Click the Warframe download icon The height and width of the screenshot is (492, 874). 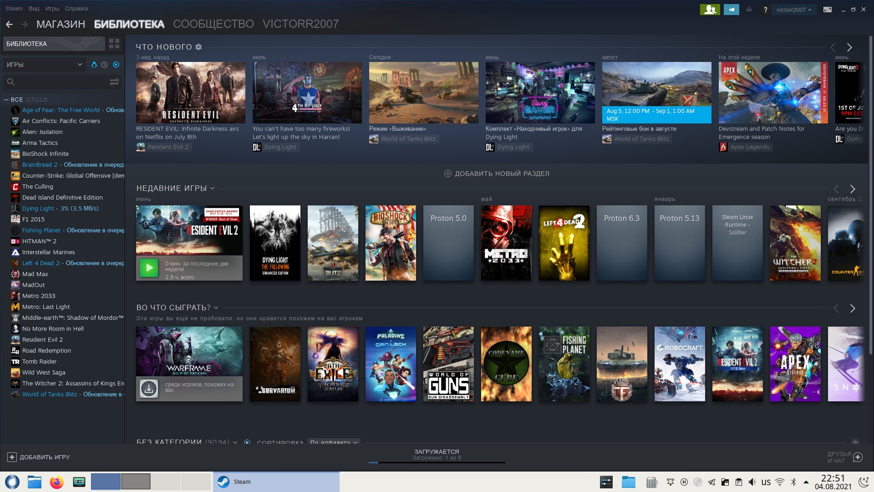tap(149, 389)
